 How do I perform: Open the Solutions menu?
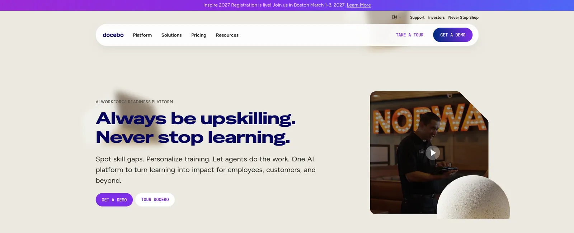click(171, 35)
